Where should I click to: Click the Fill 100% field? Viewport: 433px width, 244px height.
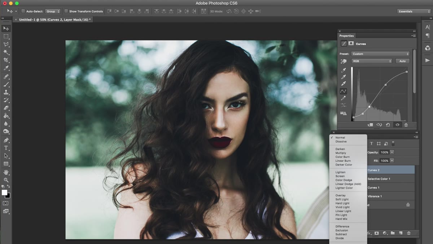(385, 161)
